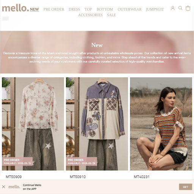Open floral blouse product MT50909 image
194x194 pixels.
tap(33, 124)
